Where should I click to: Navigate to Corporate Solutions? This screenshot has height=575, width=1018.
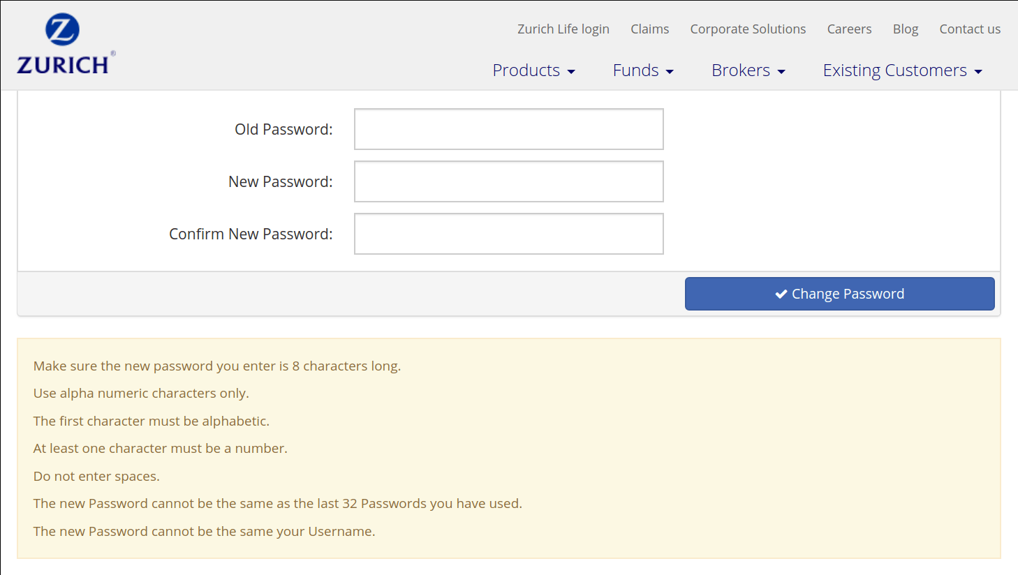pyautogui.click(x=748, y=29)
